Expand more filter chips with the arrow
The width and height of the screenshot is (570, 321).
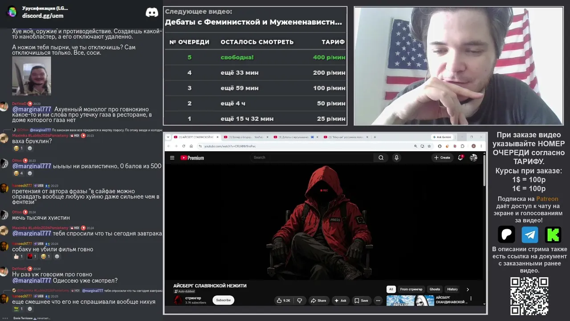coord(468,289)
